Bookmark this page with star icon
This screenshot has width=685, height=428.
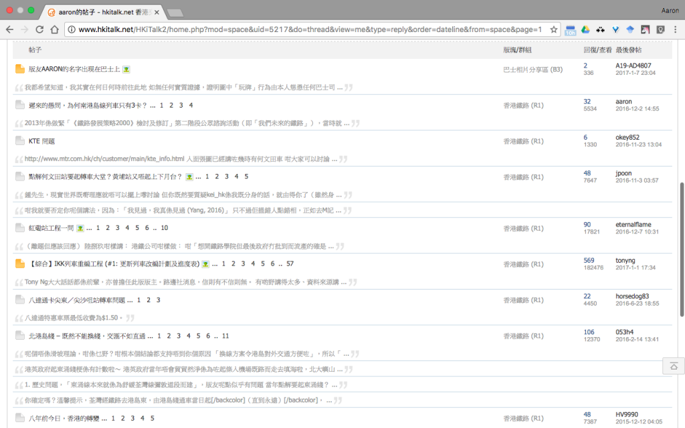point(553,29)
